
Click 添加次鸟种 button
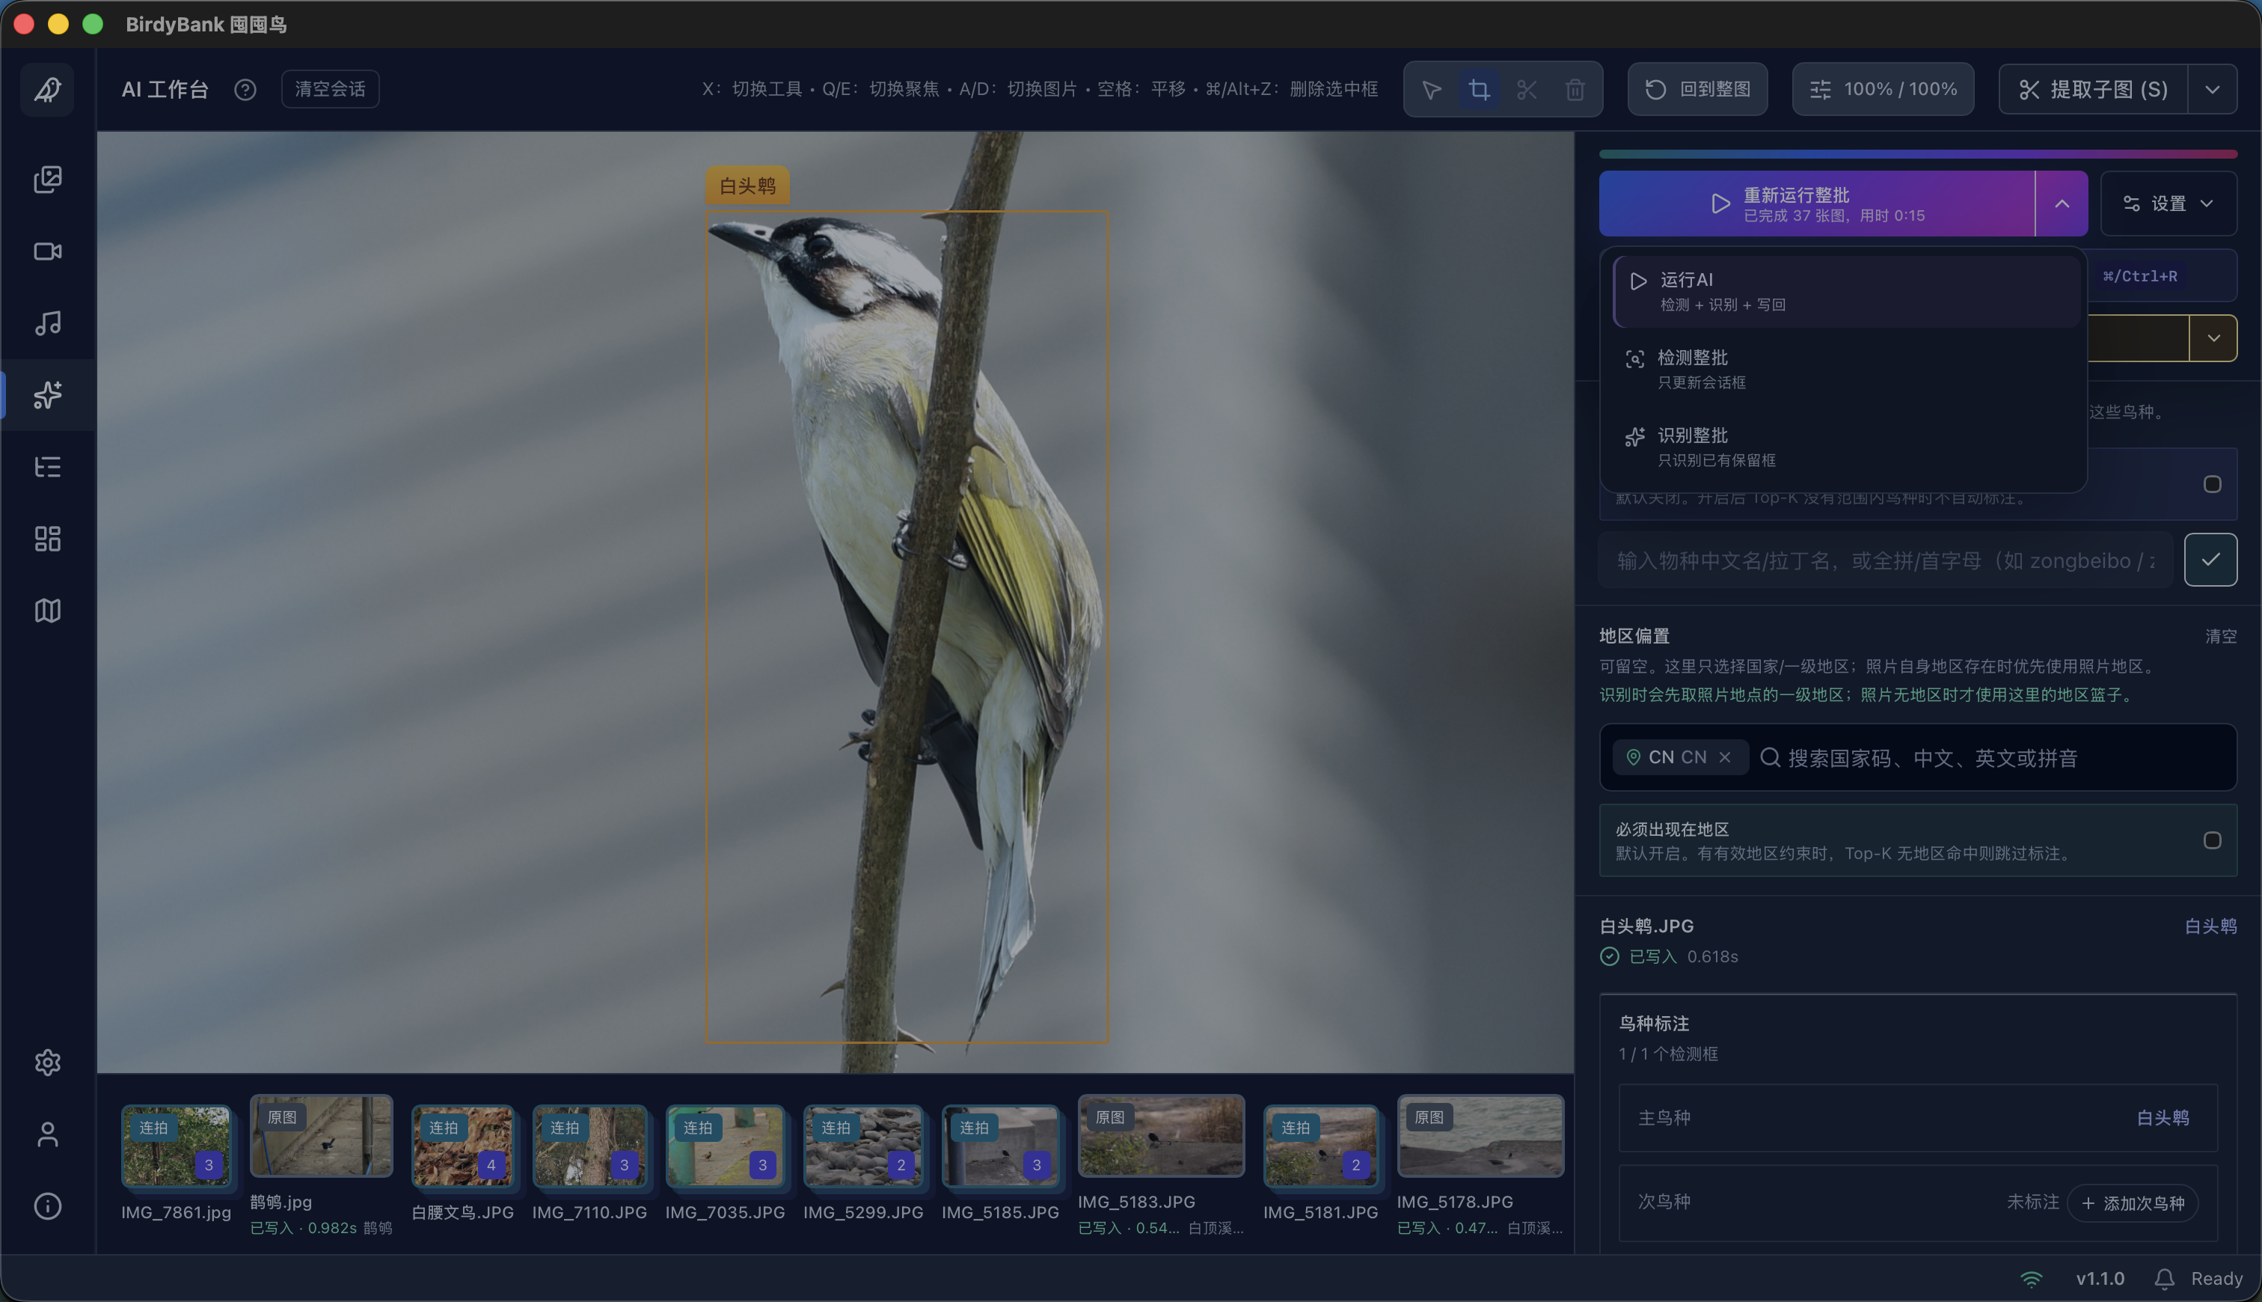(2133, 1204)
